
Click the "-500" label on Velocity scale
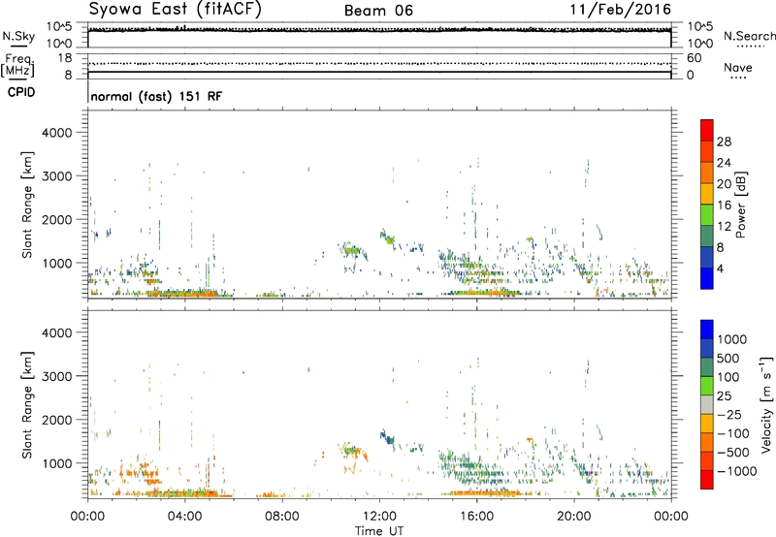(x=733, y=452)
